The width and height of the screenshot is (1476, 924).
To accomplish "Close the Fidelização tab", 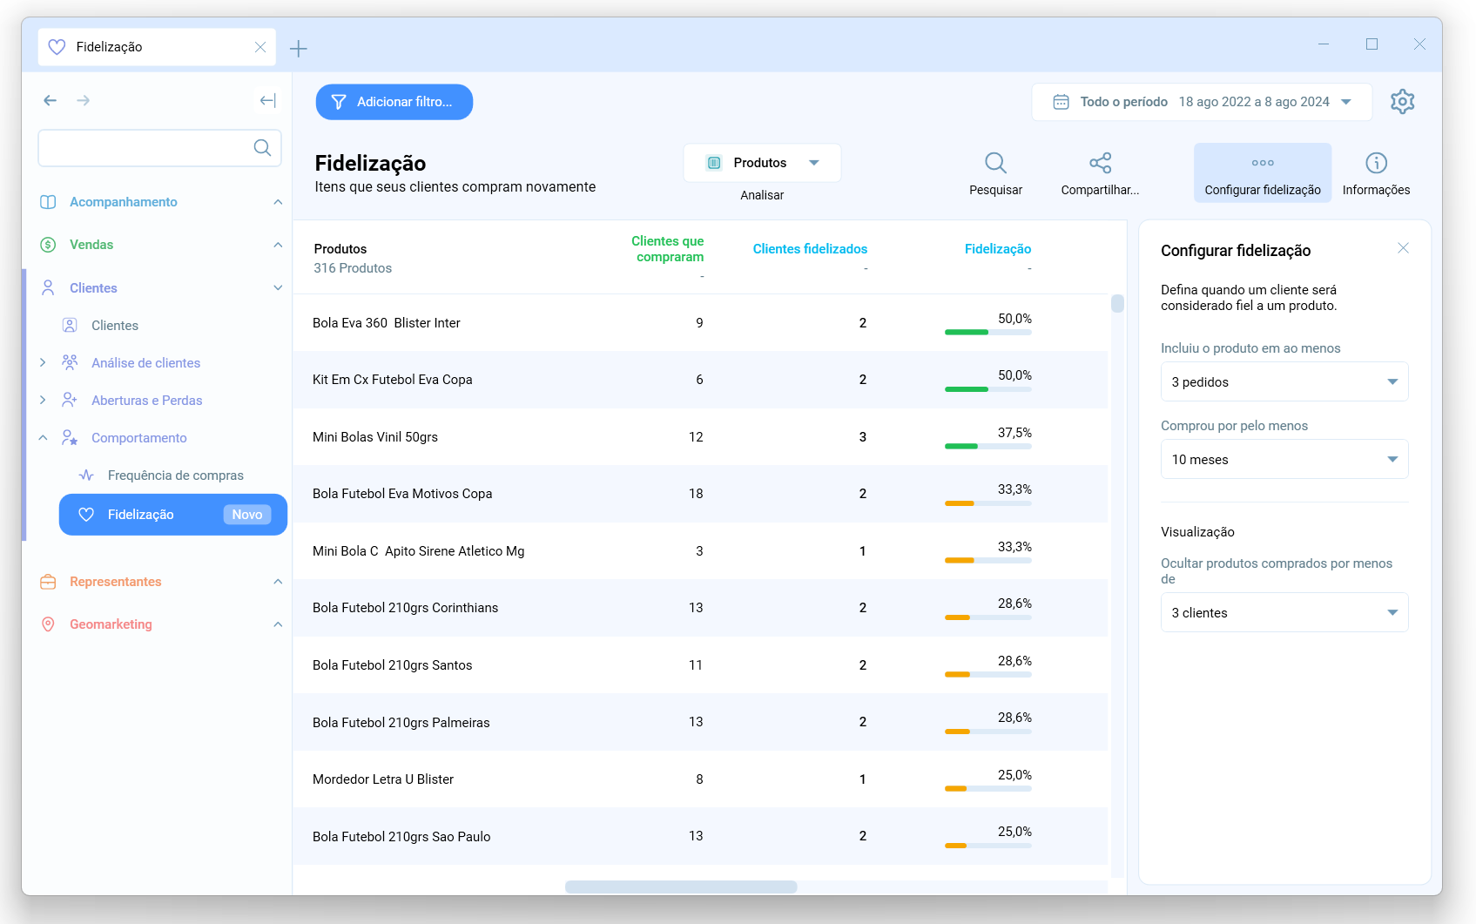I will click(260, 47).
